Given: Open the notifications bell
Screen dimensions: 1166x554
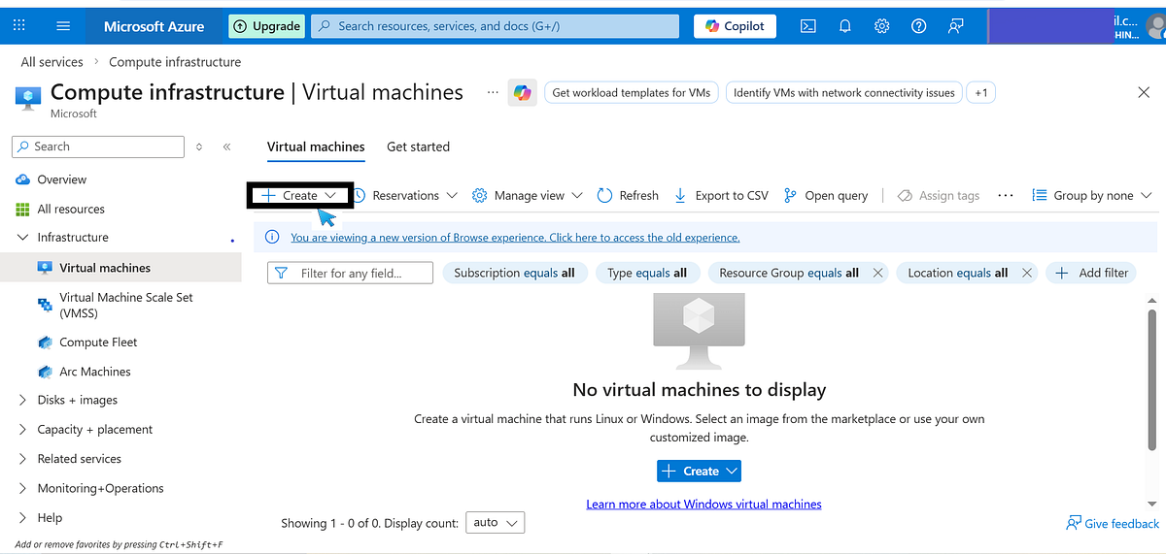Looking at the screenshot, I should tap(845, 26).
